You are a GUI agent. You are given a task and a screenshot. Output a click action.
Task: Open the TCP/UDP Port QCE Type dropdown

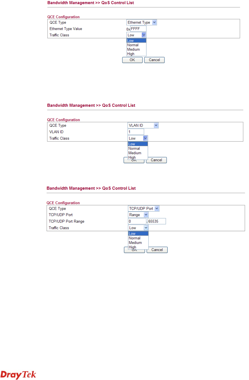tap(144, 208)
